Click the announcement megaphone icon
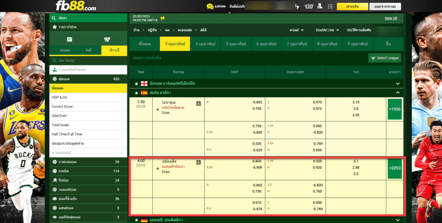 point(163,18)
